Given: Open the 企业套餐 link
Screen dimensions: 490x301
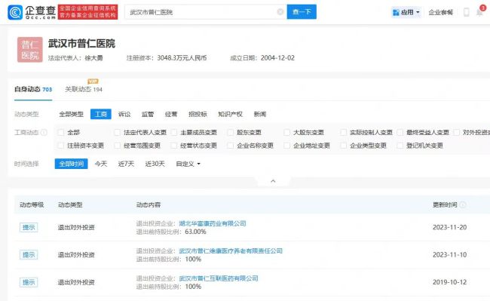Looking at the screenshot, I should pos(441,12).
